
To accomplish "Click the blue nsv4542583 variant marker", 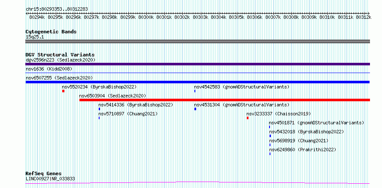I will pyautogui.click(x=195, y=91).
